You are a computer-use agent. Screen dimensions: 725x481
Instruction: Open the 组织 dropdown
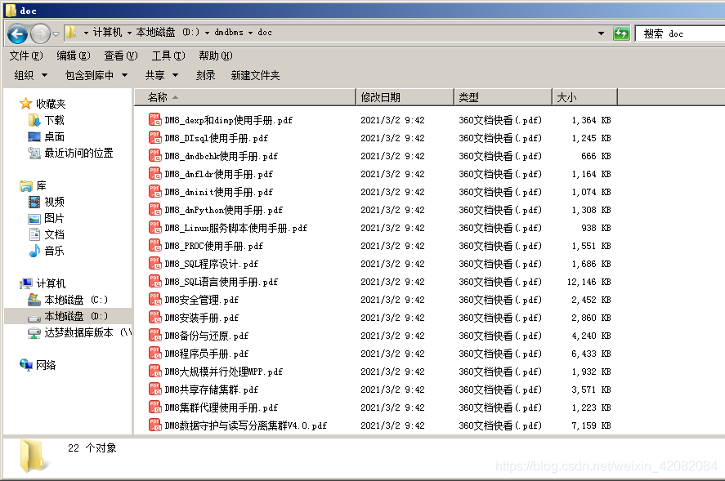pos(31,75)
